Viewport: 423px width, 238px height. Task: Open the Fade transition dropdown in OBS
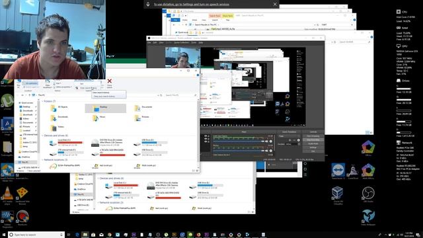coord(289,136)
